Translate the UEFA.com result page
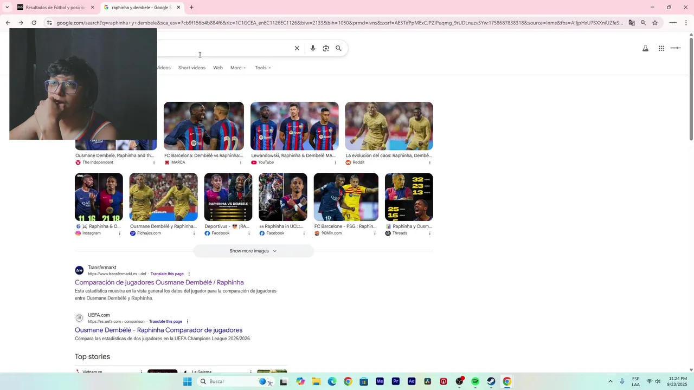 (165, 322)
